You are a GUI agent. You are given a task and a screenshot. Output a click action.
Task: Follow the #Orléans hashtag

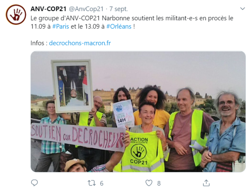coord(119,26)
